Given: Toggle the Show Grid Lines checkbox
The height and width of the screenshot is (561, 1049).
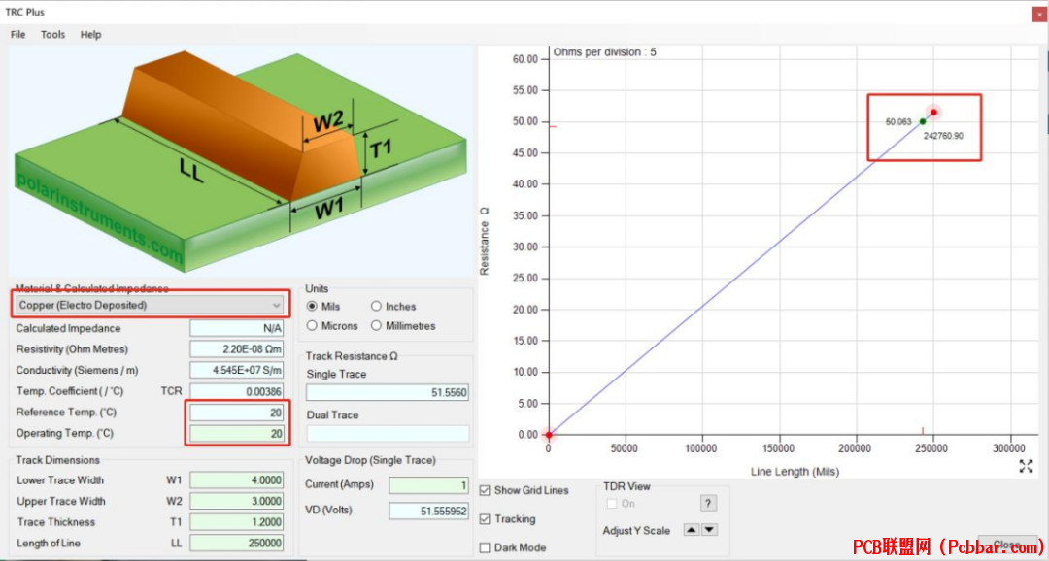Looking at the screenshot, I should click(x=485, y=490).
